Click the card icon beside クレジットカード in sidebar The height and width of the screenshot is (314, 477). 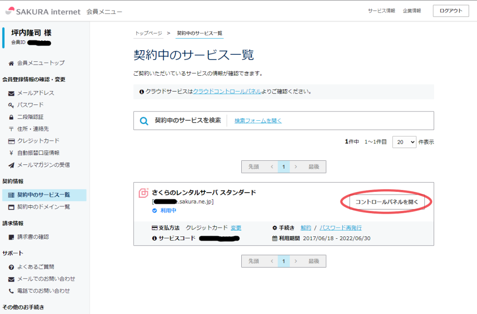pyautogui.click(x=11, y=141)
